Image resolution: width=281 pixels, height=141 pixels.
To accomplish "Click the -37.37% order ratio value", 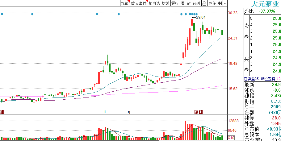I will click(x=267, y=11).
